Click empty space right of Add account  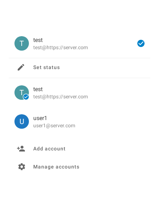pyautogui.click(x=108, y=149)
